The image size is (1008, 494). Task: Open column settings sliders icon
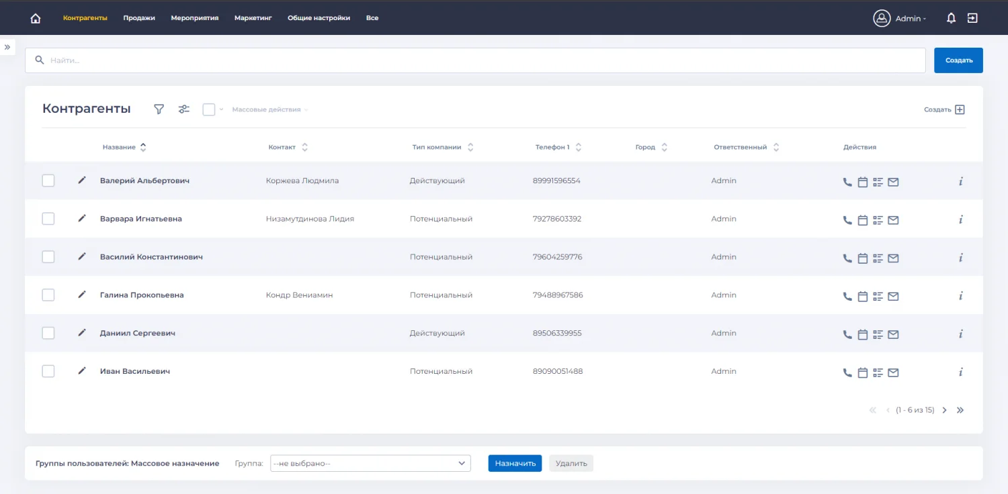pyautogui.click(x=184, y=109)
